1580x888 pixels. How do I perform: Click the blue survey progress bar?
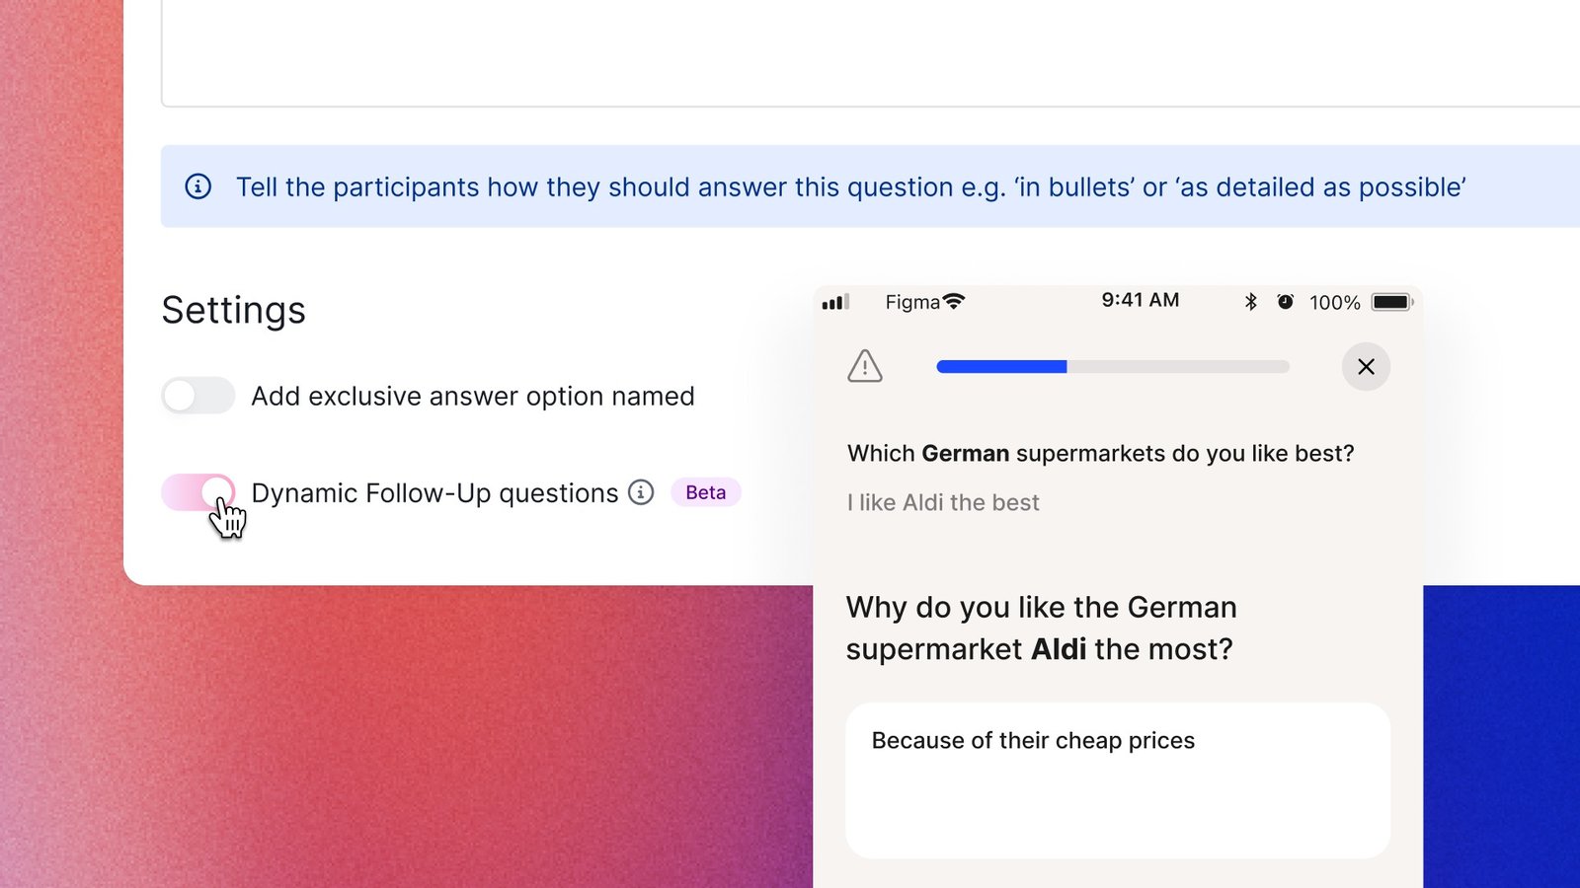point(1002,366)
